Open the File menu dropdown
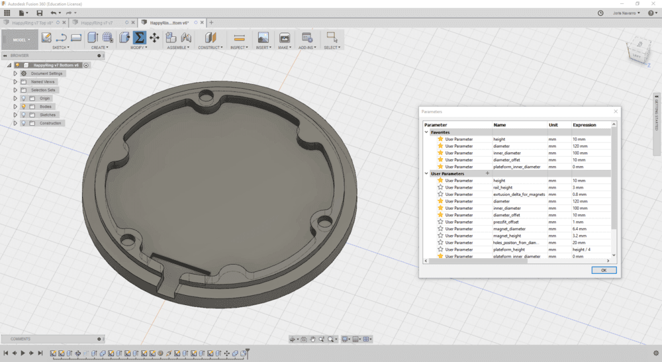The width and height of the screenshot is (662, 362). [x=23, y=13]
